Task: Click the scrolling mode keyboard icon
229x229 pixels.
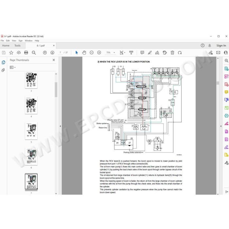Action: pyautogui.click(x=131, y=53)
